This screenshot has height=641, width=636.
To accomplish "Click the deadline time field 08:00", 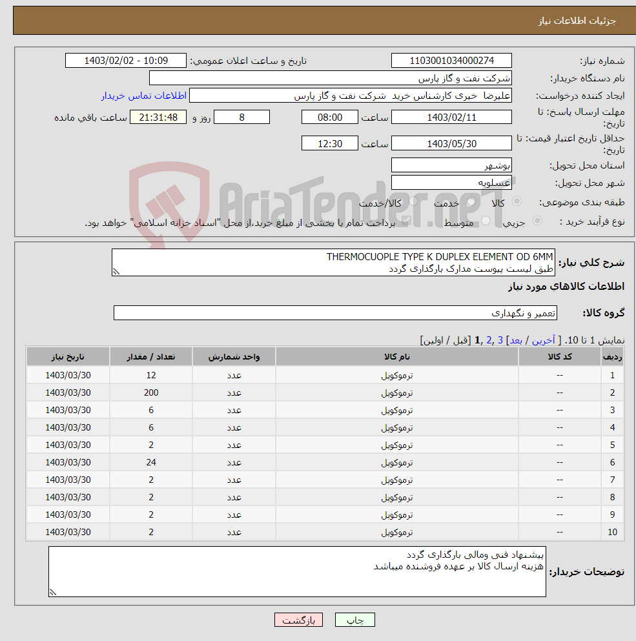I will coord(330,117).
